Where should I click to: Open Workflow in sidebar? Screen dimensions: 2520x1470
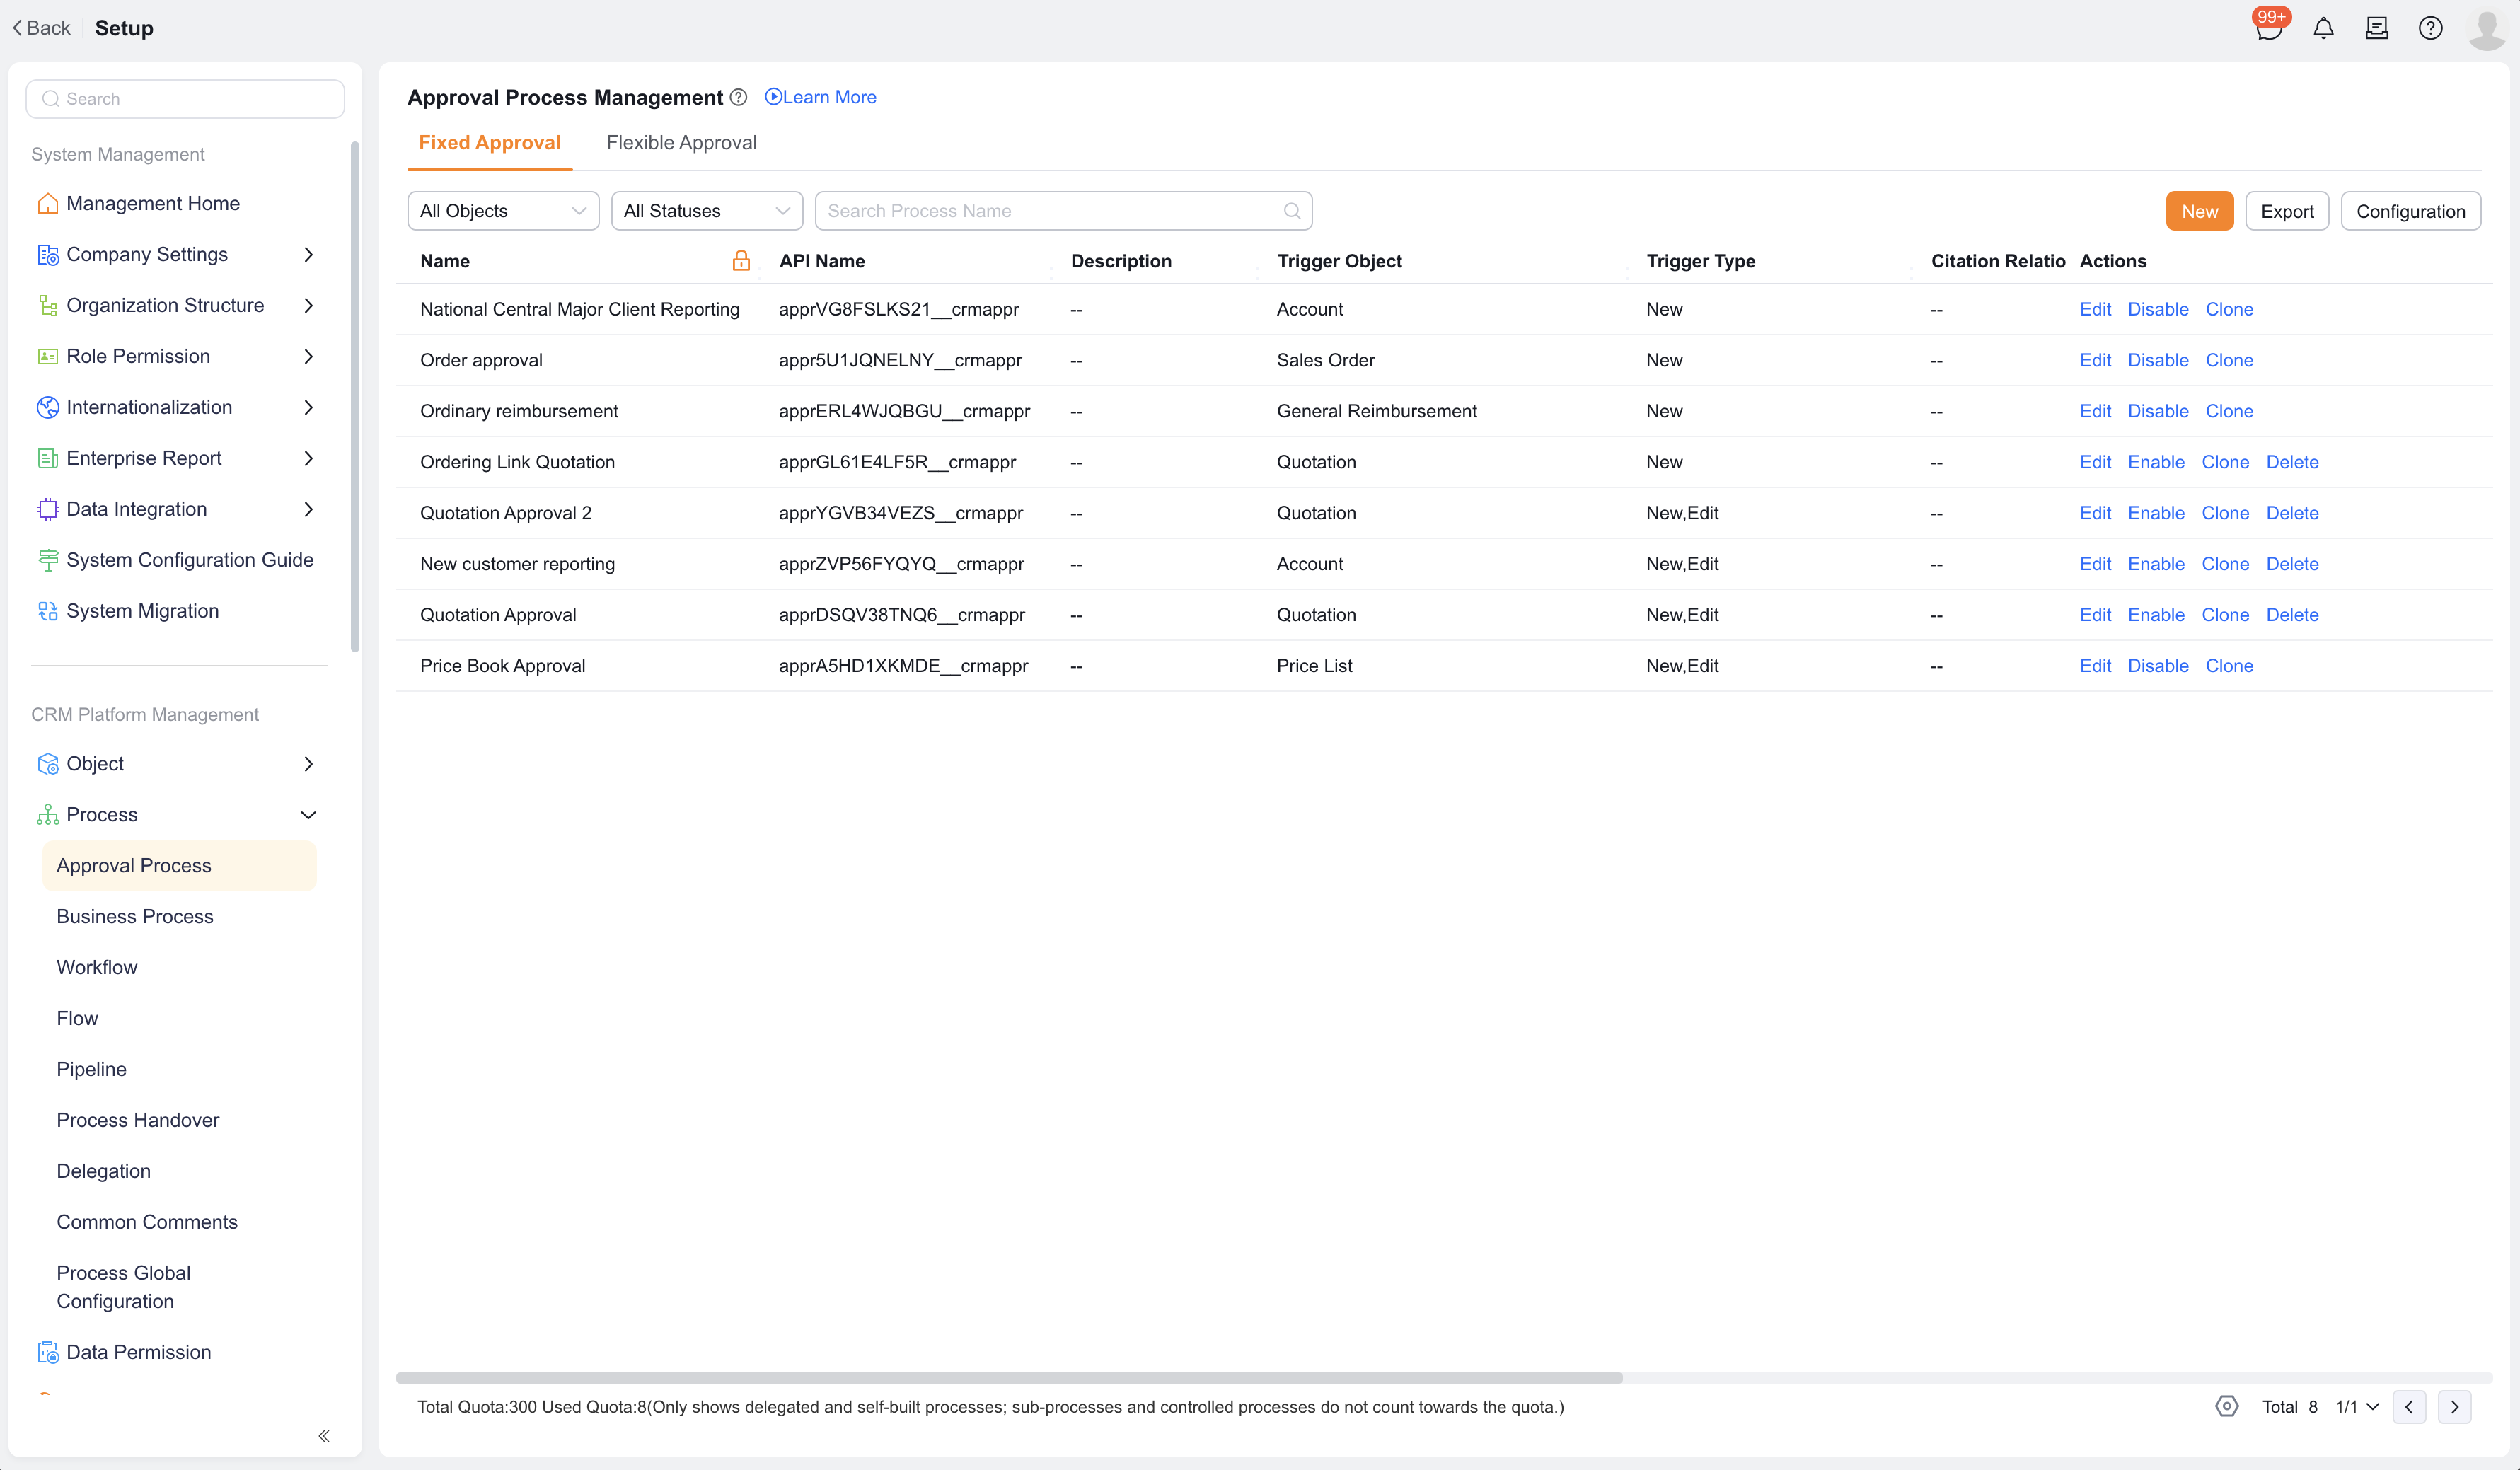pos(97,967)
